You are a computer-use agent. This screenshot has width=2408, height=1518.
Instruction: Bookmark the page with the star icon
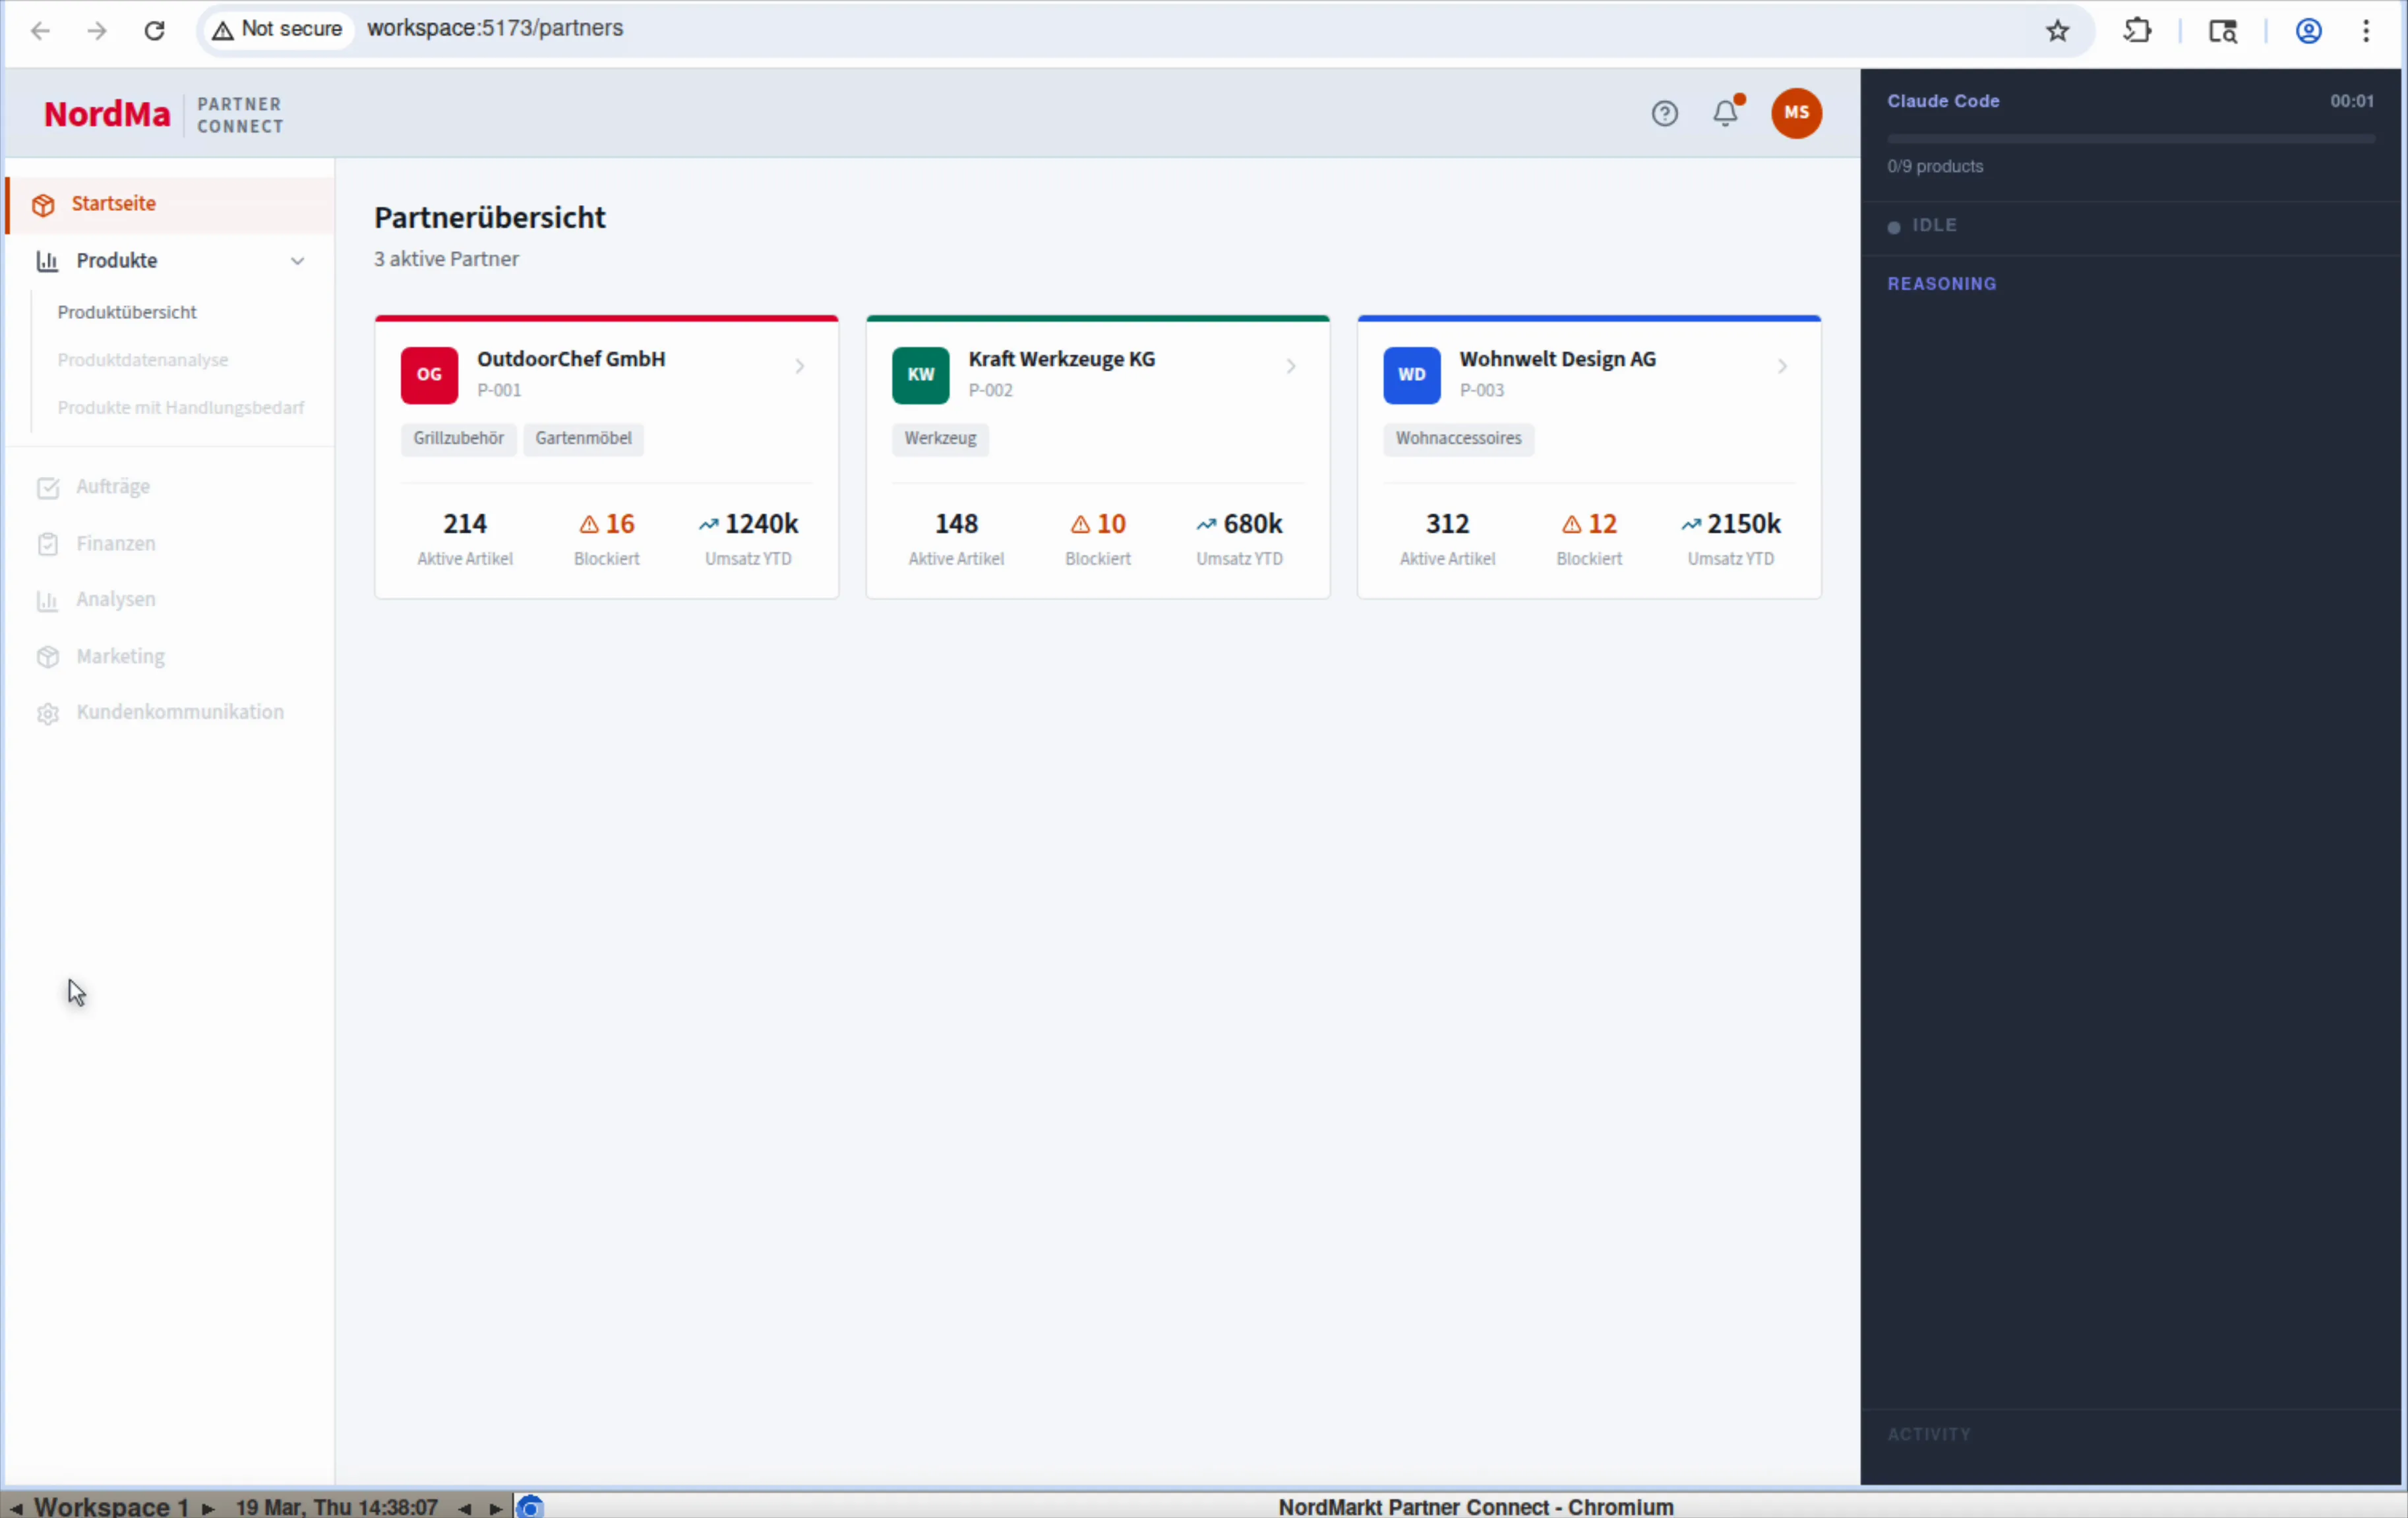(2057, 30)
